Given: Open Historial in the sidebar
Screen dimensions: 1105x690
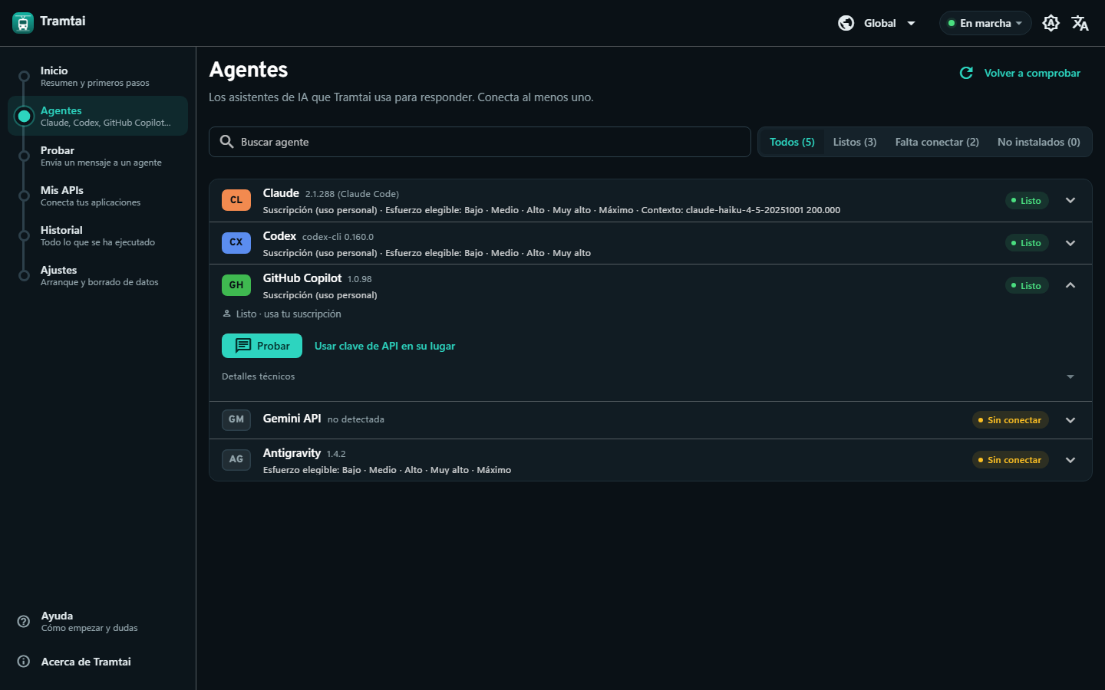Looking at the screenshot, I should point(98,235).
